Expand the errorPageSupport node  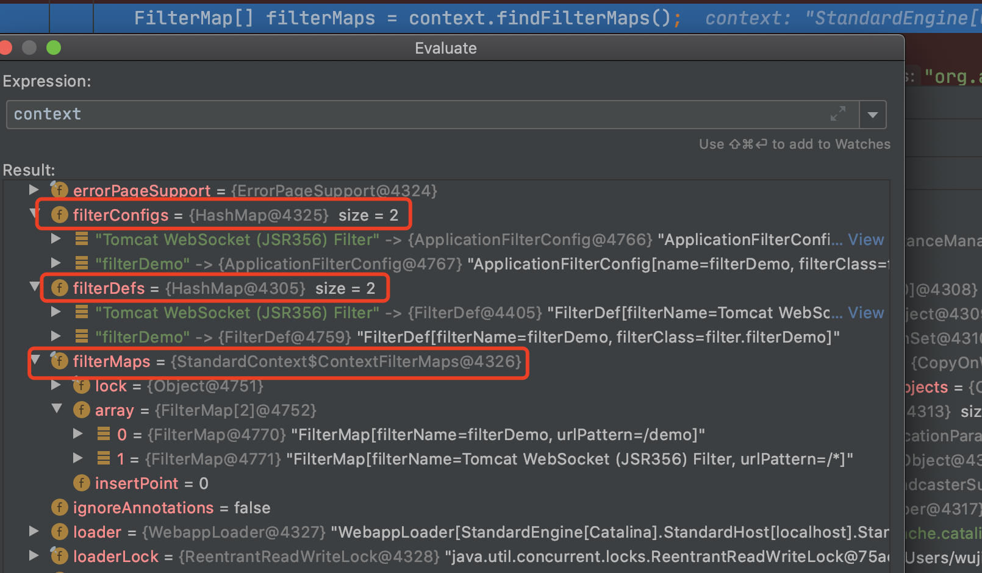pyautogui.click(x=34, y=190)
